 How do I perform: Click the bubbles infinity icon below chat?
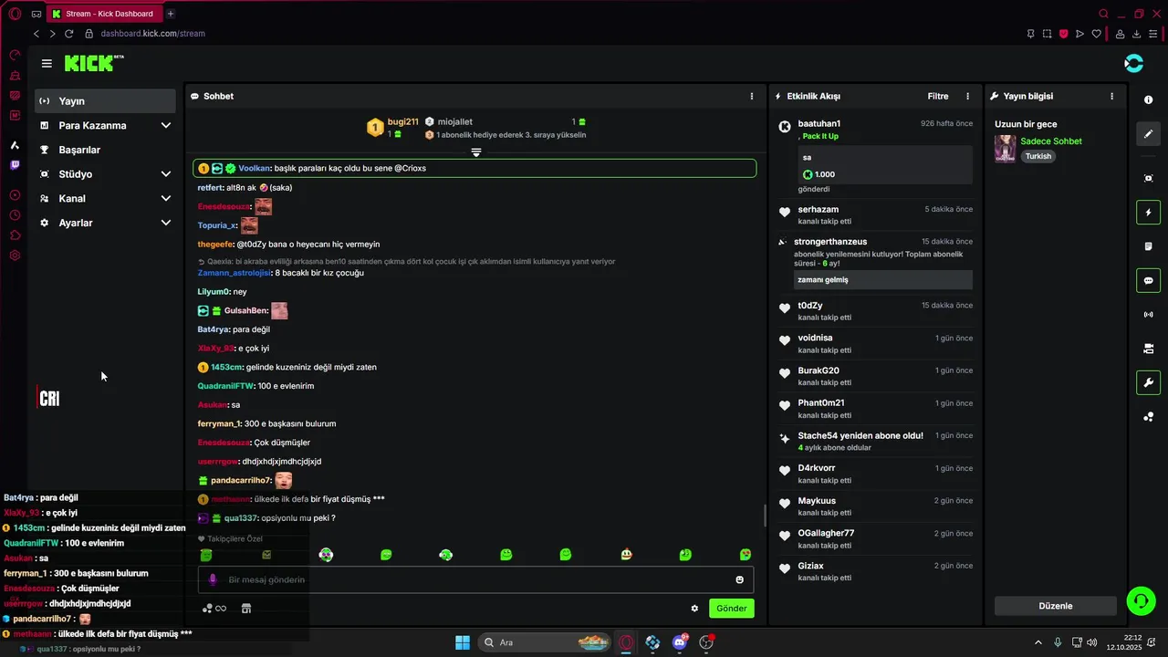coord(214,609)
